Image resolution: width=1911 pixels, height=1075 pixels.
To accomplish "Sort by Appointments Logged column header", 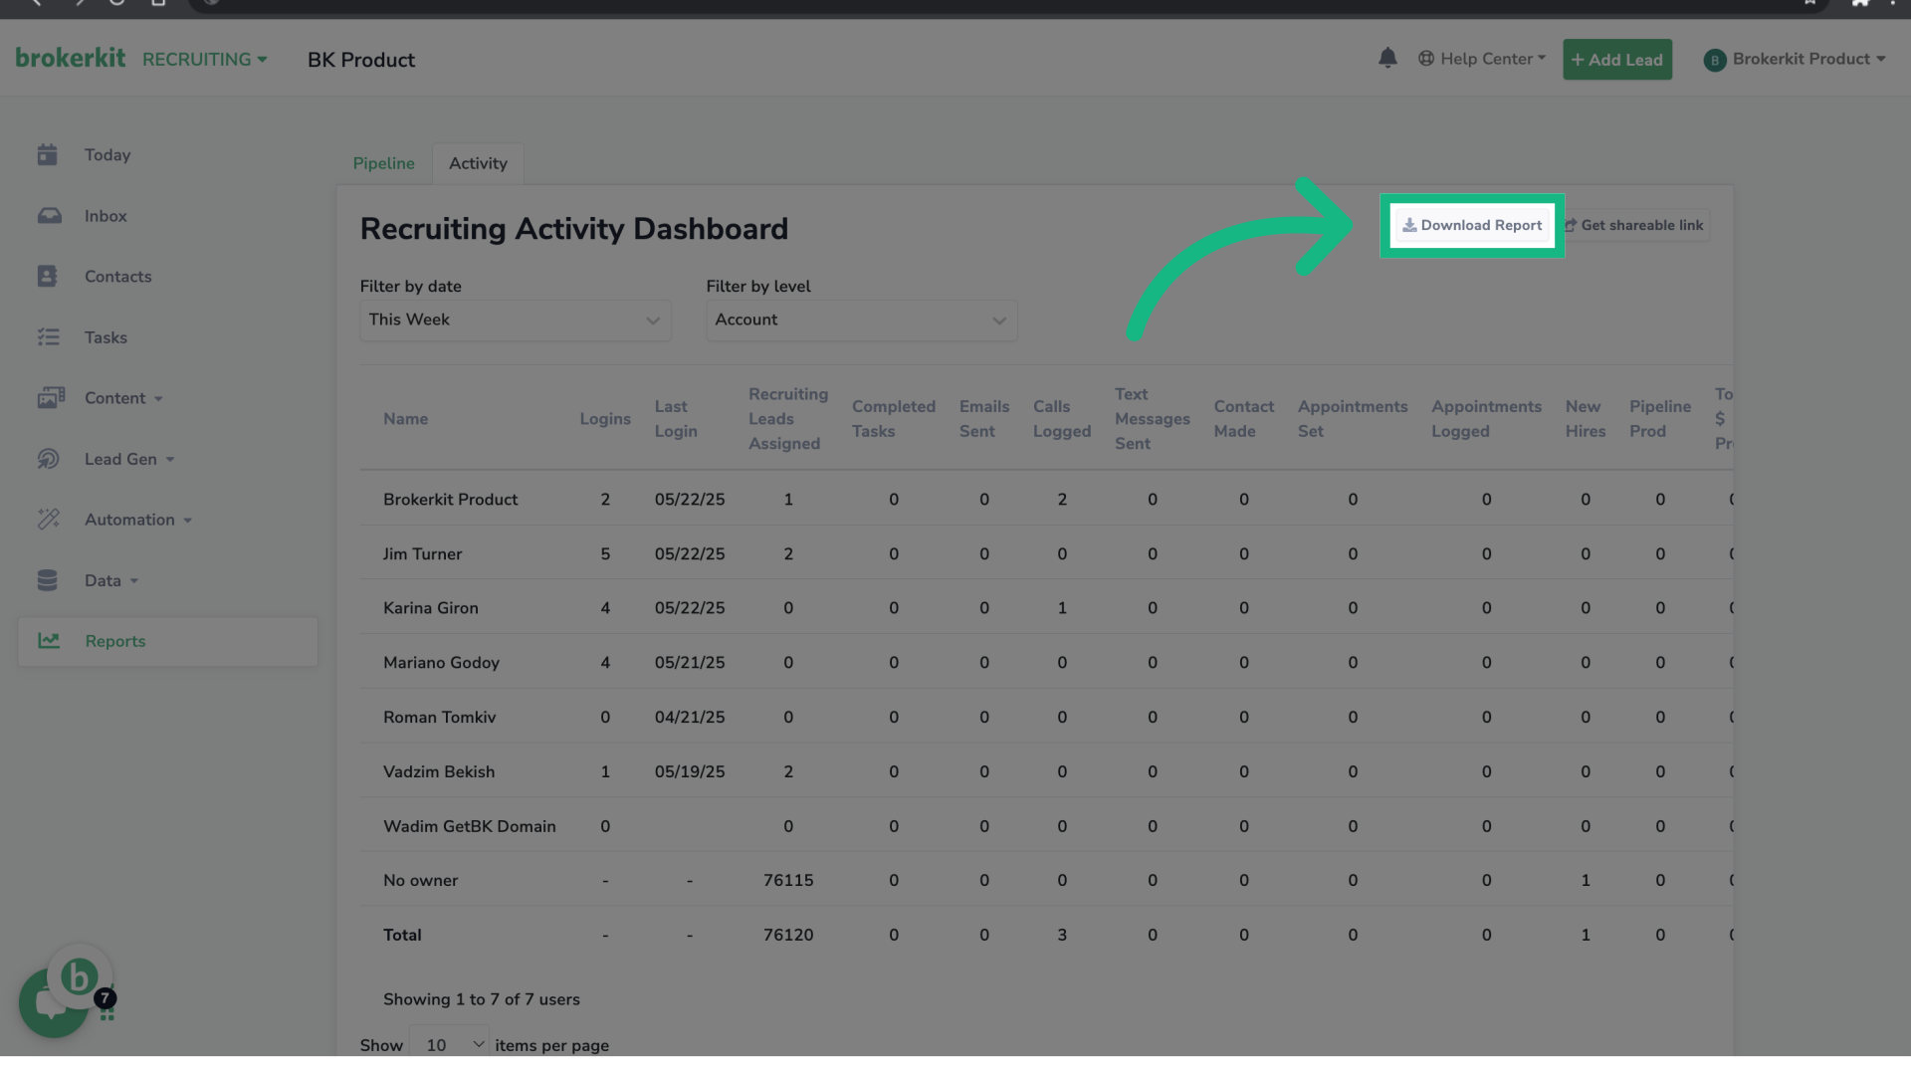I will pyautogui.click(x=1486, y=419).
